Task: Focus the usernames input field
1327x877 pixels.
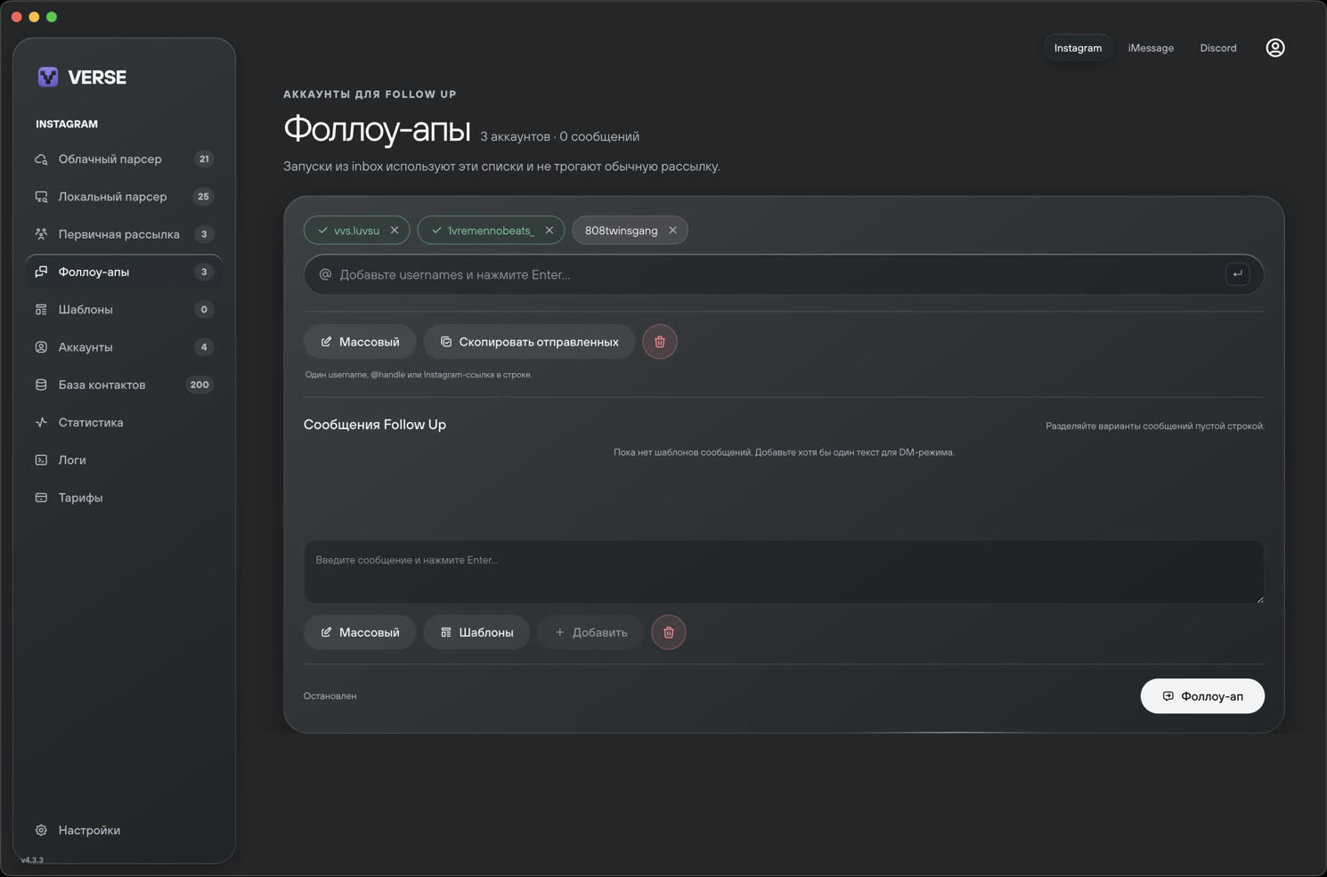Action: point(782,274)
